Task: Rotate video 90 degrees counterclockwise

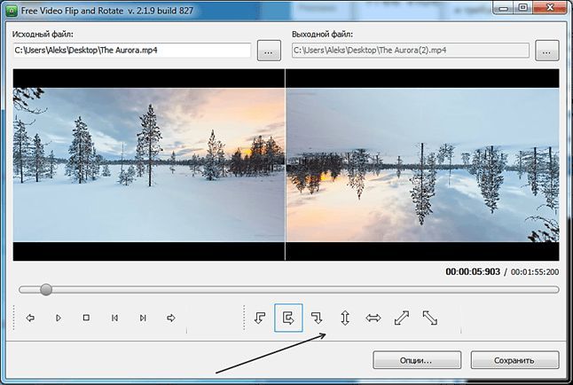Action: [260, 318]
